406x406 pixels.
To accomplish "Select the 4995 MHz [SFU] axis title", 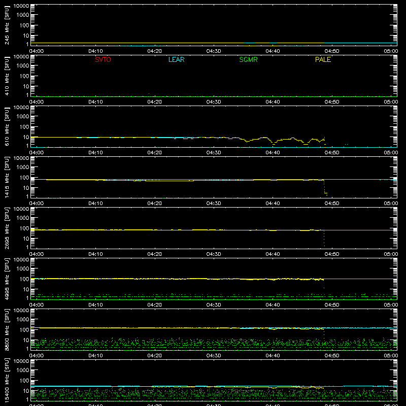I will [x=7, y=279].
